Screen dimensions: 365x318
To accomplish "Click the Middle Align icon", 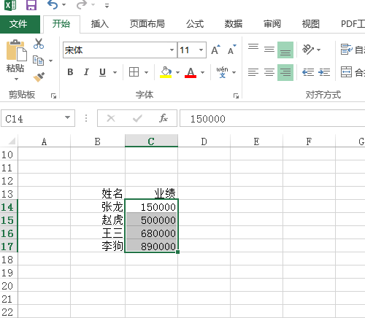I will pyautogui.click(x=269, y=50).
